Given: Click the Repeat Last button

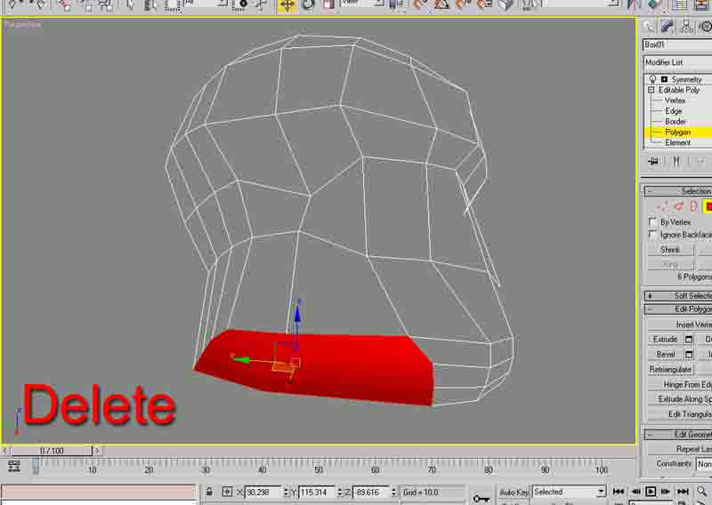Looking at the screenshot, I should coord(680,449).
